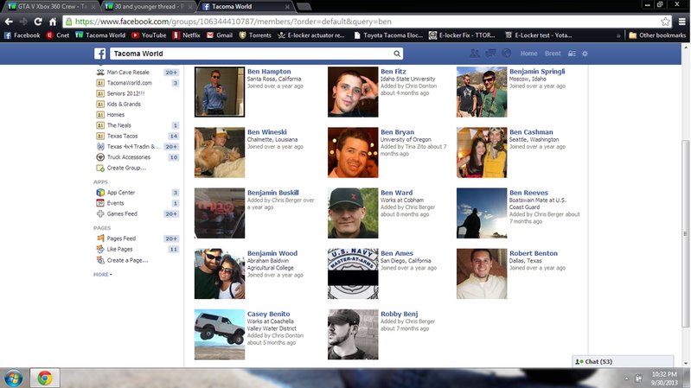691x388 pixels.
Task: Open the Chrome menu icon
Action: click(x=681, y=22)
